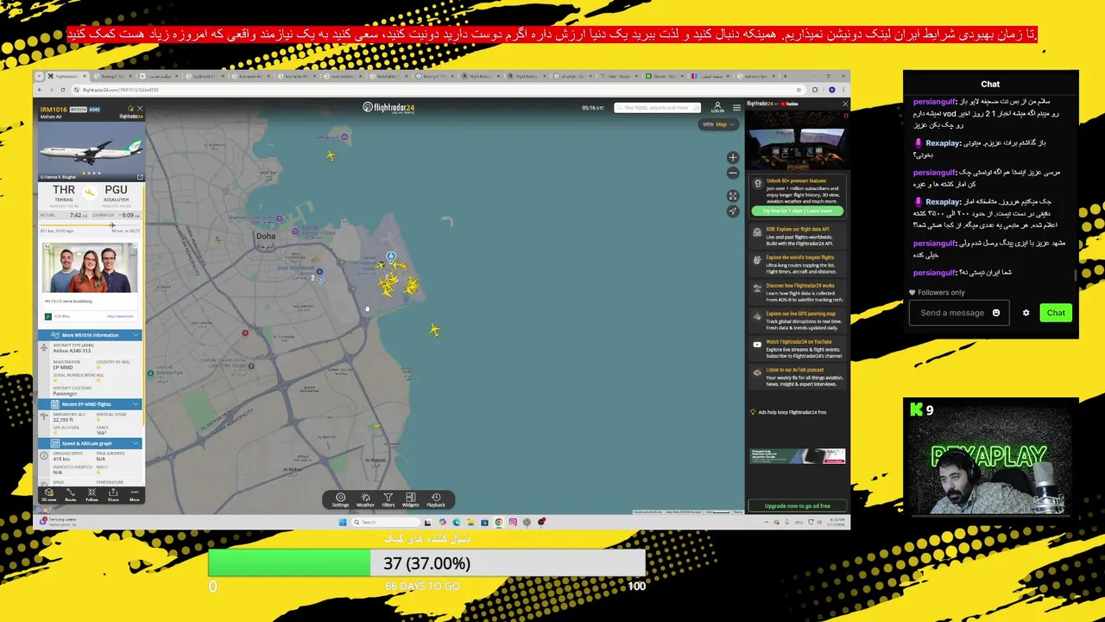The height and width of the screenshot is (622, 1105).
Task: Open the chat settings gear
Action: point(1026,313)
